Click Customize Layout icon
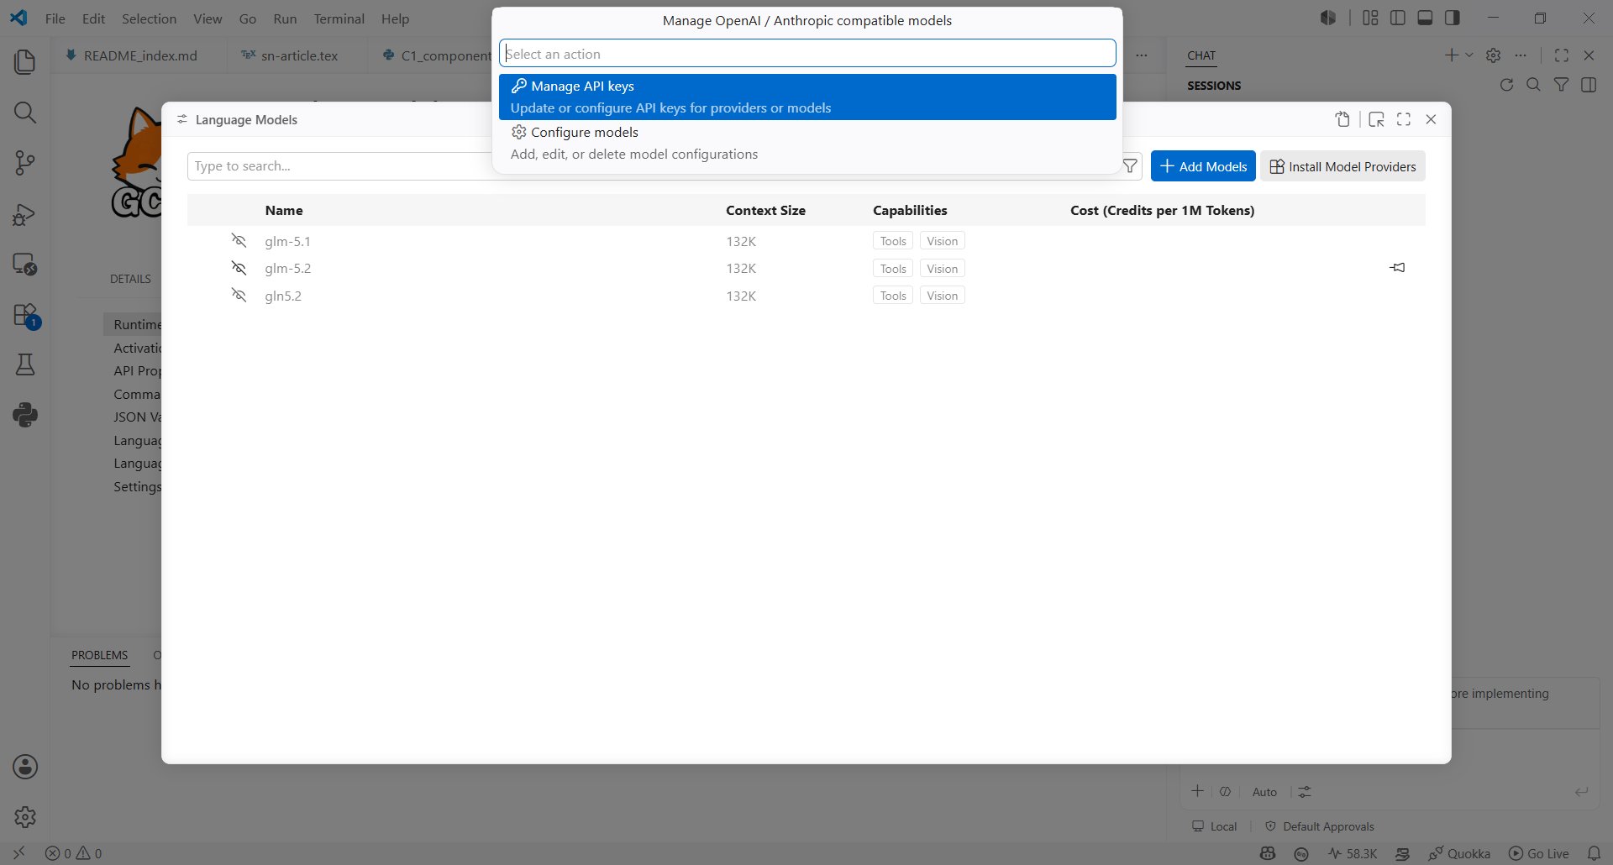 (x=1370, y=18)
